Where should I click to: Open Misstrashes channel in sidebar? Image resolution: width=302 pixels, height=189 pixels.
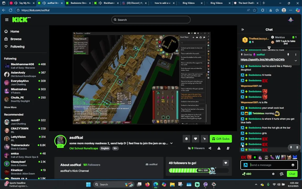click(x=25, y=91)
